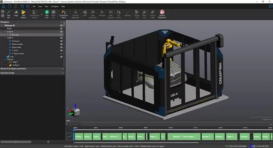Click the horizontal scrollbar under the timeline
The height and width of the screenshot is (148, 273).
pyautogui.click(x=136, y=143)
